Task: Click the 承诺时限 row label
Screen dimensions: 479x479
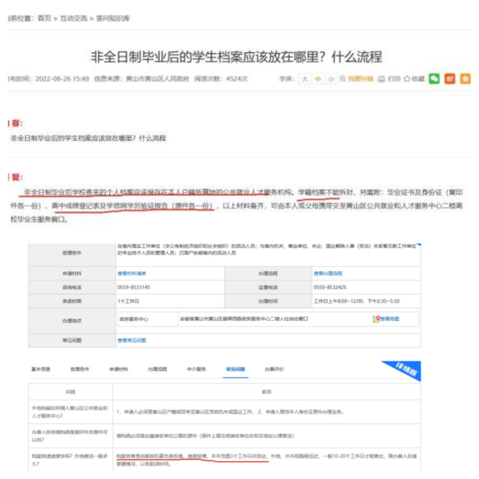Action: [x=72, y=301]
